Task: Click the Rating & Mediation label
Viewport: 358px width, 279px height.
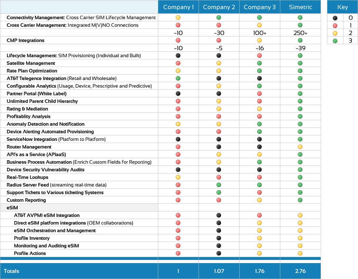Action: pyautogui.click(x=27, y=109)
